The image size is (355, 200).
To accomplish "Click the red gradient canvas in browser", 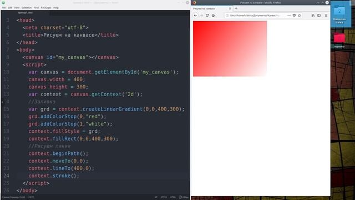I will [x=230, y=48].
